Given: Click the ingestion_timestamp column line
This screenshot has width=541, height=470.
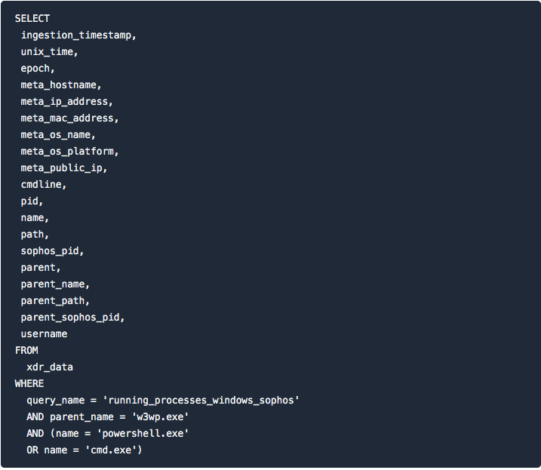Looking at the screenshot, I should click(78, 35).
